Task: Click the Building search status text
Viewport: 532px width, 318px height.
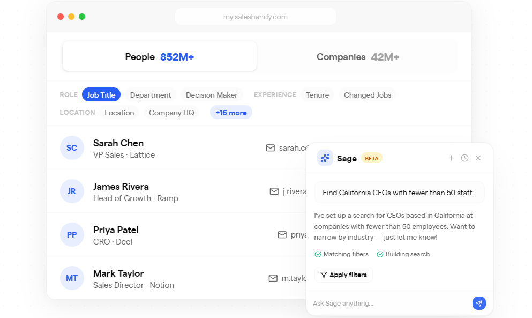Action: (x=408, y=254)
